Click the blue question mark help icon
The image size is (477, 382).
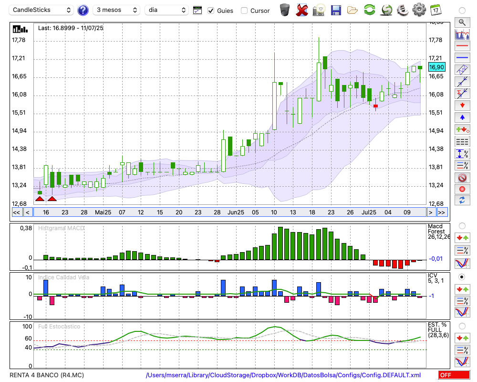click(83, 11)
